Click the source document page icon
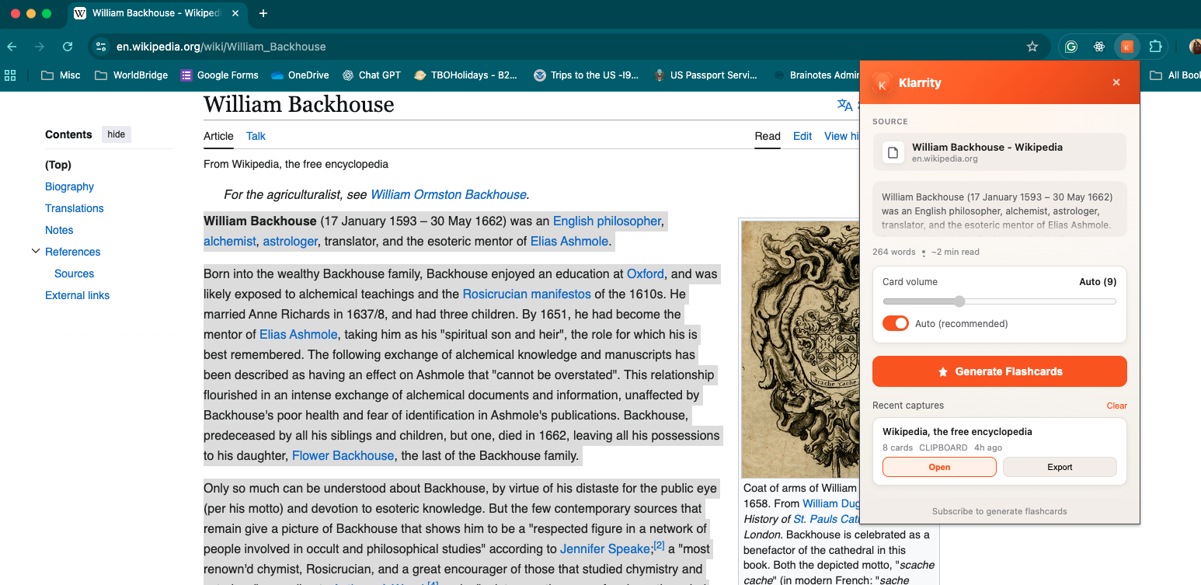The width and height of the screenshot is (1201, 585). (x=893, y=152)
